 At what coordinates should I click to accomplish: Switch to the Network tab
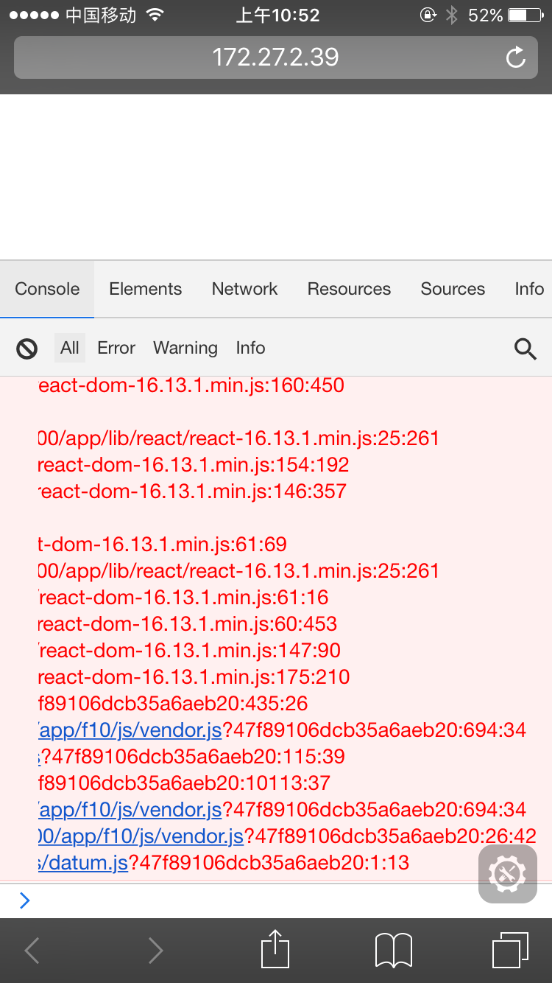(244, 289)
